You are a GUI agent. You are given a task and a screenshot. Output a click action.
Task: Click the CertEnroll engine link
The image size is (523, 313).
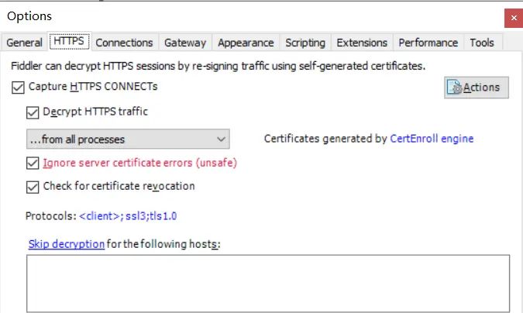tap(432, 139)
